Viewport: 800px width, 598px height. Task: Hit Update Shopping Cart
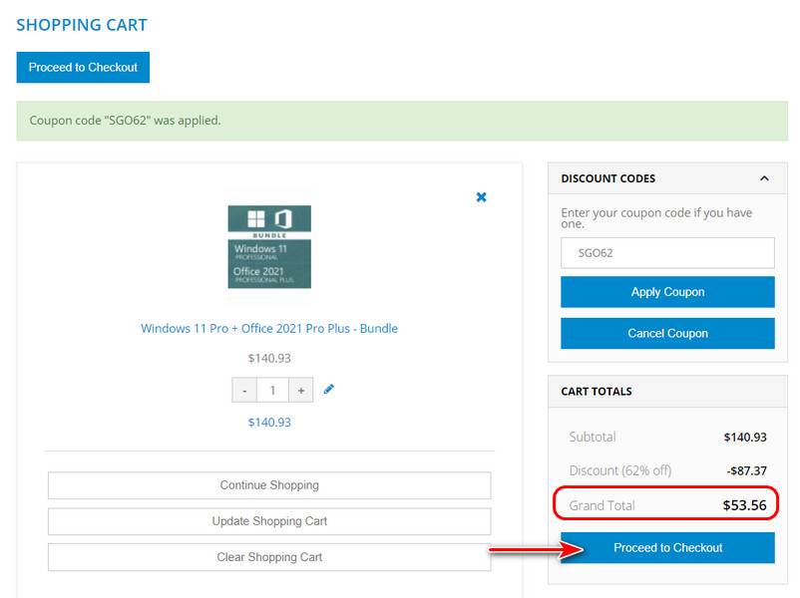[269, 521]
